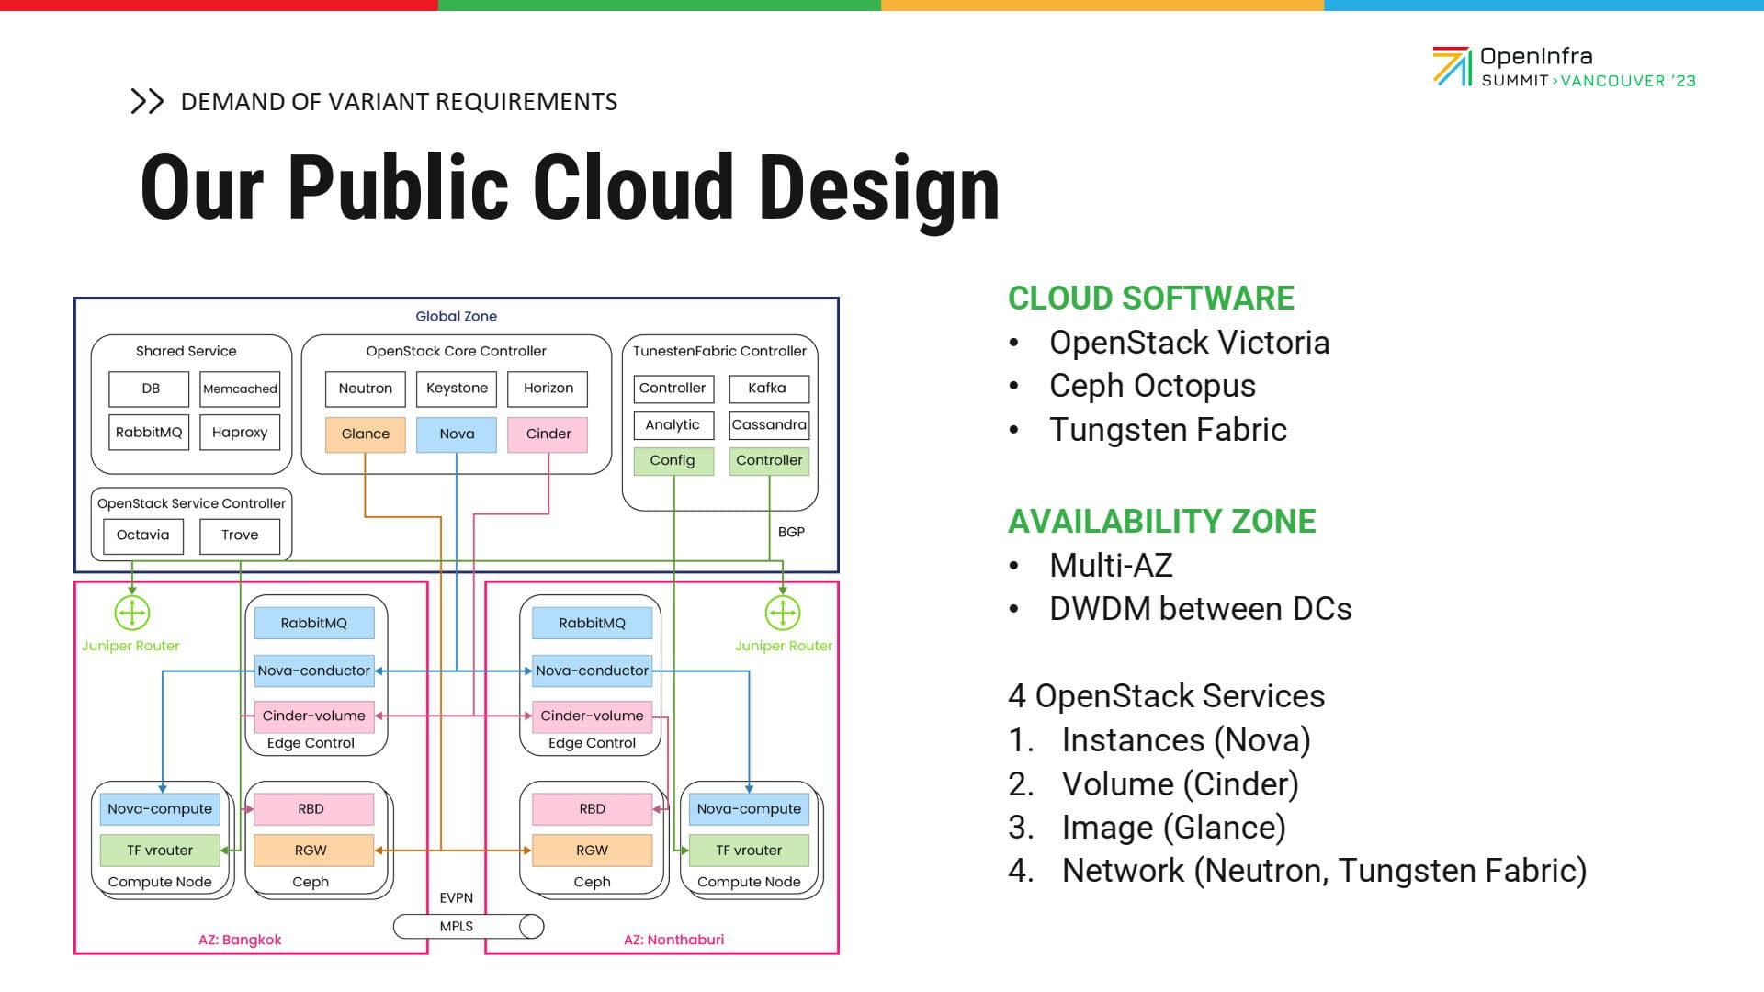The width and height of the screenshot is (1764, 992).
Task: Click the Neutron box
Action: pos(366,389)
